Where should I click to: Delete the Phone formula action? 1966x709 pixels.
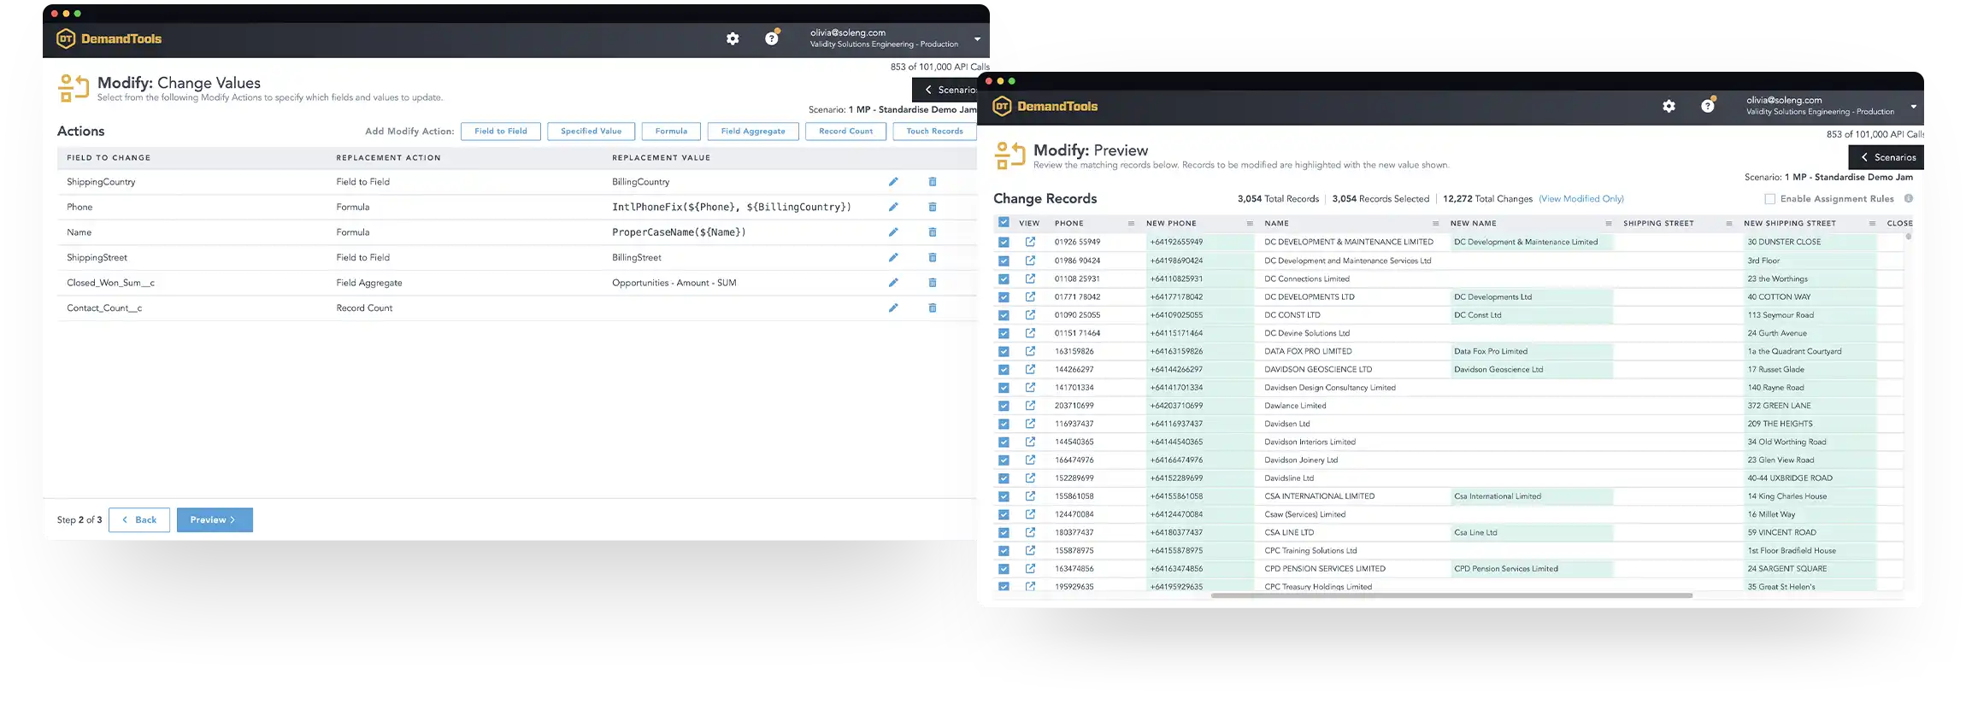pos(933,207)
